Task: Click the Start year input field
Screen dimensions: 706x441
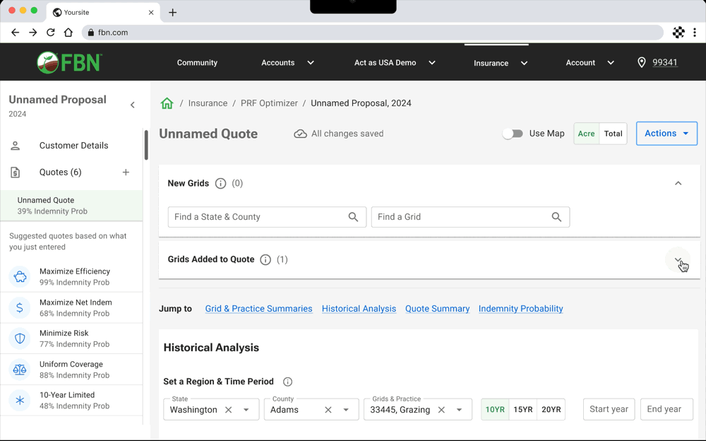Action: point(609,409)
